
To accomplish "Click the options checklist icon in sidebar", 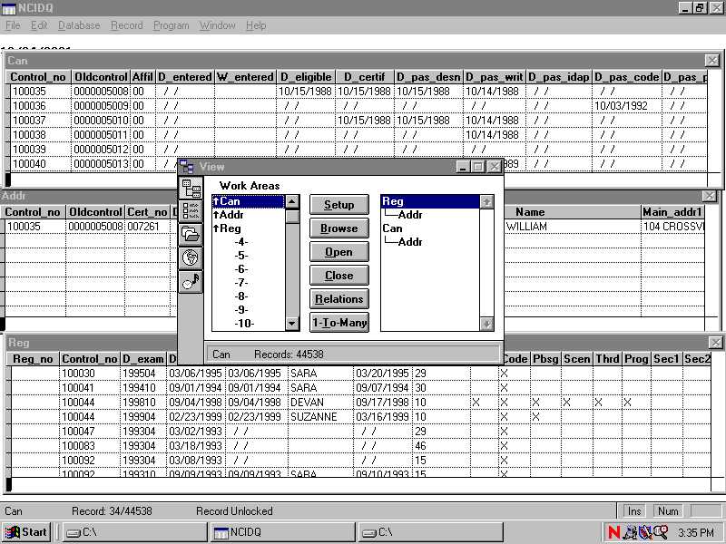I will [191, 211].
